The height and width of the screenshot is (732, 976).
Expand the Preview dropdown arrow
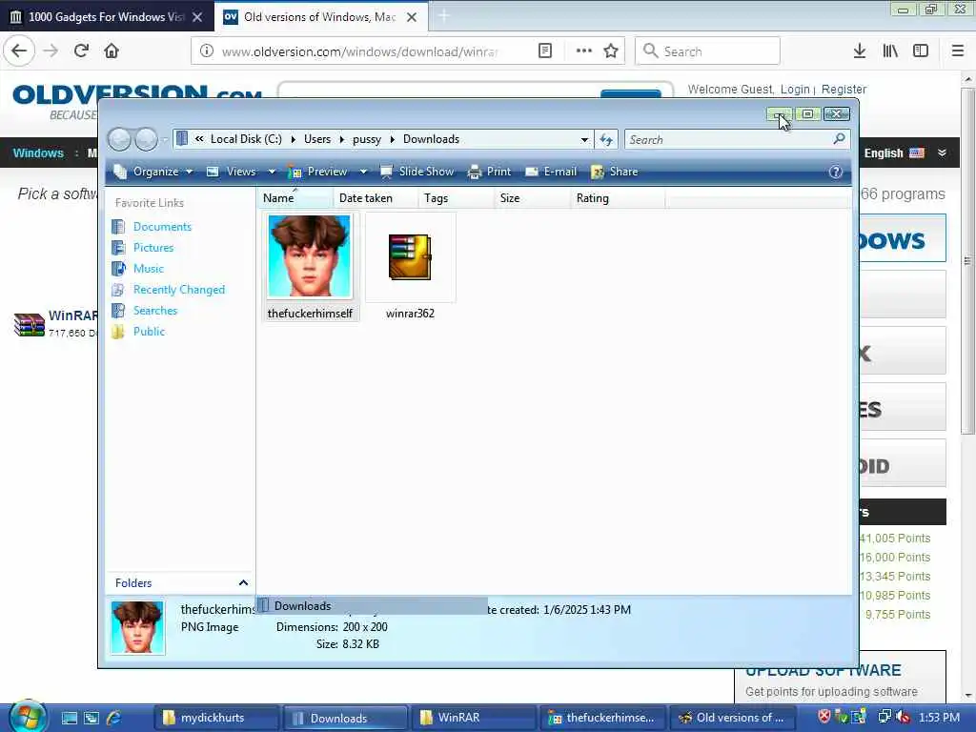tap(363, 172)
